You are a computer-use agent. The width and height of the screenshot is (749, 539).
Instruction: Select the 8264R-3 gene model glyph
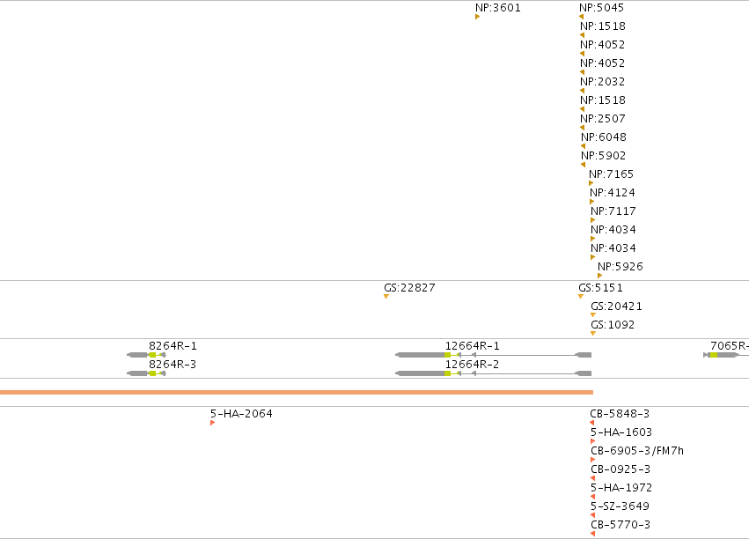[x=146, y=373]
